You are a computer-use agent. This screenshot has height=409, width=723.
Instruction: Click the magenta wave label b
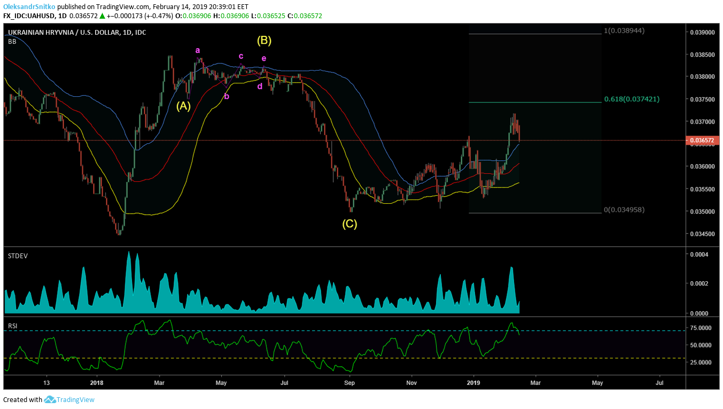coord(227,96)
